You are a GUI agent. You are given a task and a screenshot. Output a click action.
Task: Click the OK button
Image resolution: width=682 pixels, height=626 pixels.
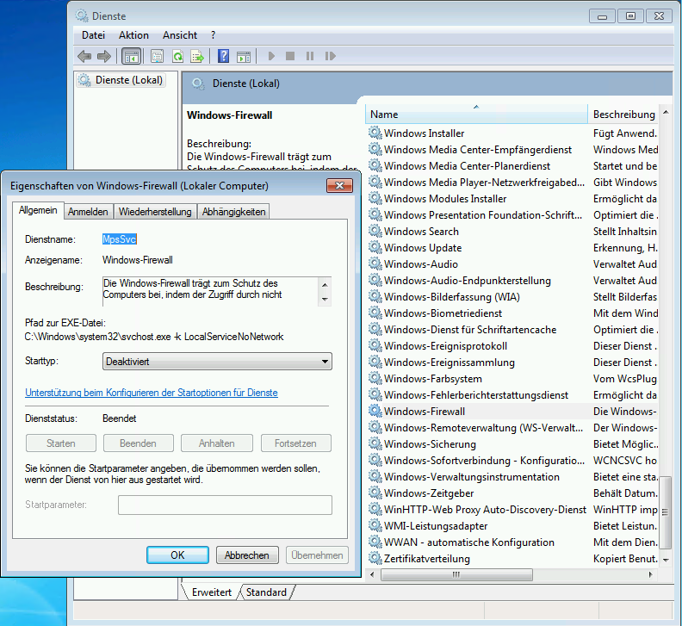coord(177,555)
